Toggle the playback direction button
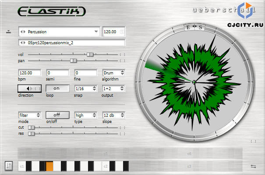This screenshot has width=265, height=175. pos(30,88)
